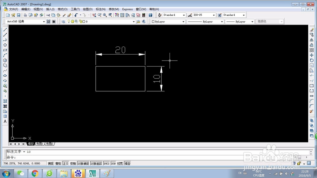Click the Plot (print) icon
Viewport: 317px width, 178px height.
point(25,15)
